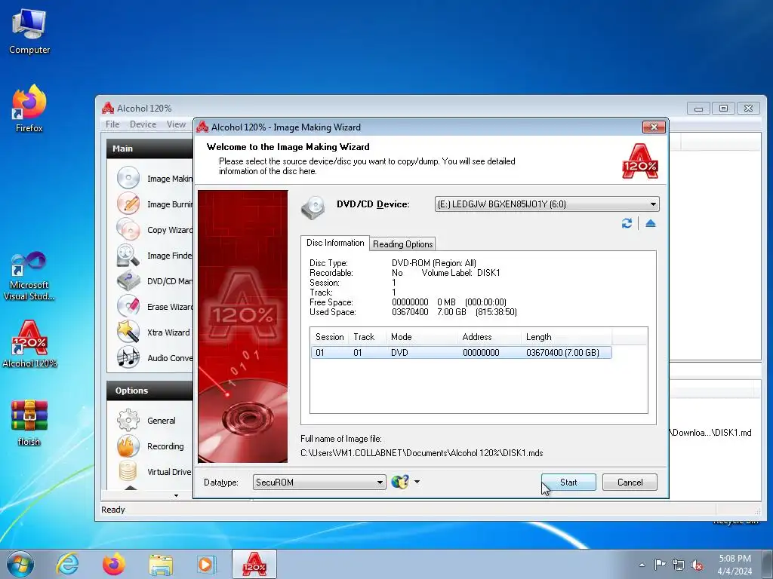Click Firefox icon in taskbar
Screen dimensions: 773x579
113,564
